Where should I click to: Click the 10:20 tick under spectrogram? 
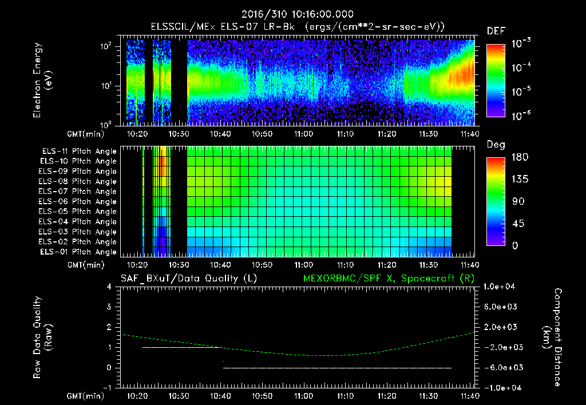[x=137, y=134]
